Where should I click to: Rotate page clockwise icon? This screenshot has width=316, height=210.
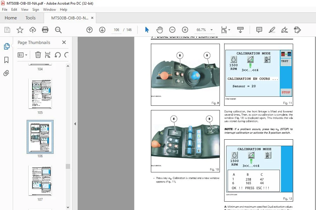tap(66, 55)
